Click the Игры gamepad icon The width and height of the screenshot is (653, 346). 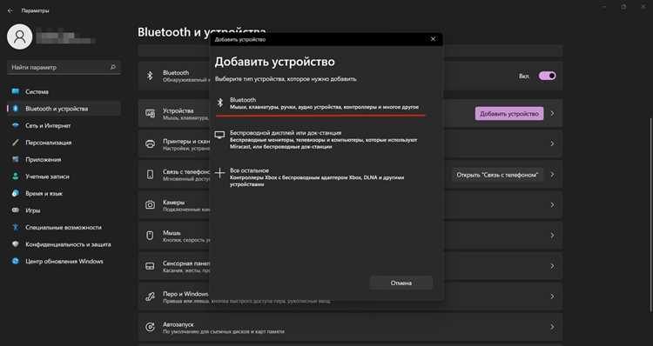pos(16,210)
